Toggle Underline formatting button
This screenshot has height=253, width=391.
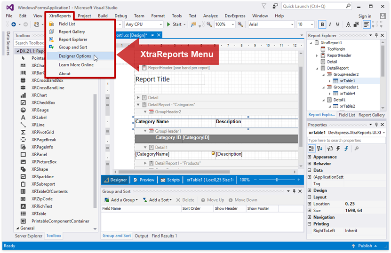point(338,24)
